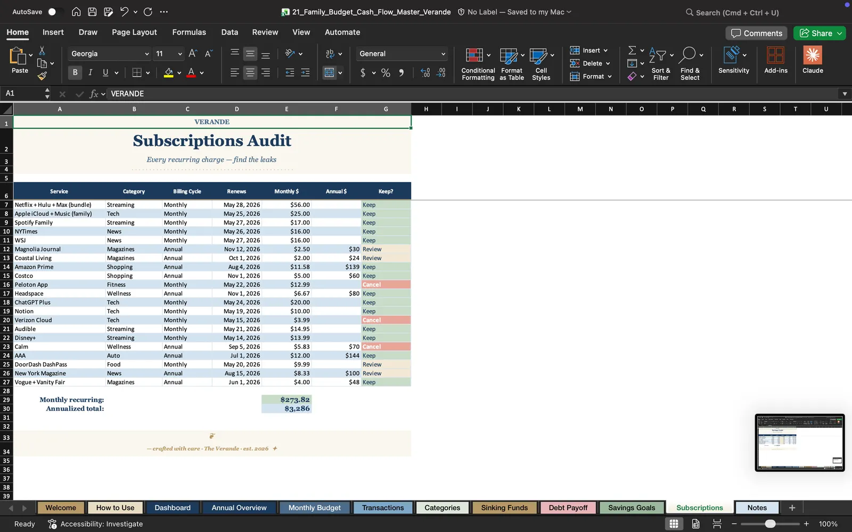This screenshot has height=532, width=852.
Task: Click the Increase Font Size icon
Action: [x=193, y=54]
